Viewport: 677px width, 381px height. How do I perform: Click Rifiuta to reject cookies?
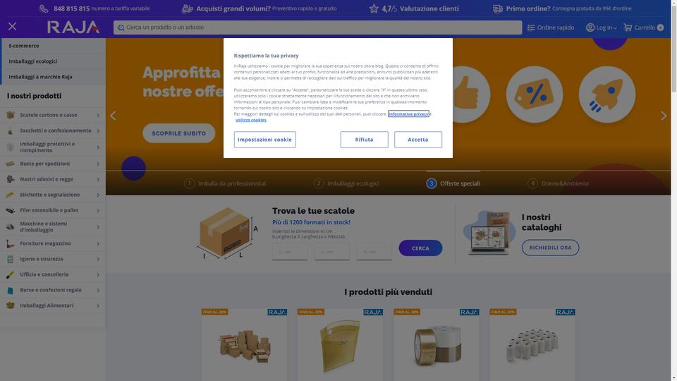point(364,140)
